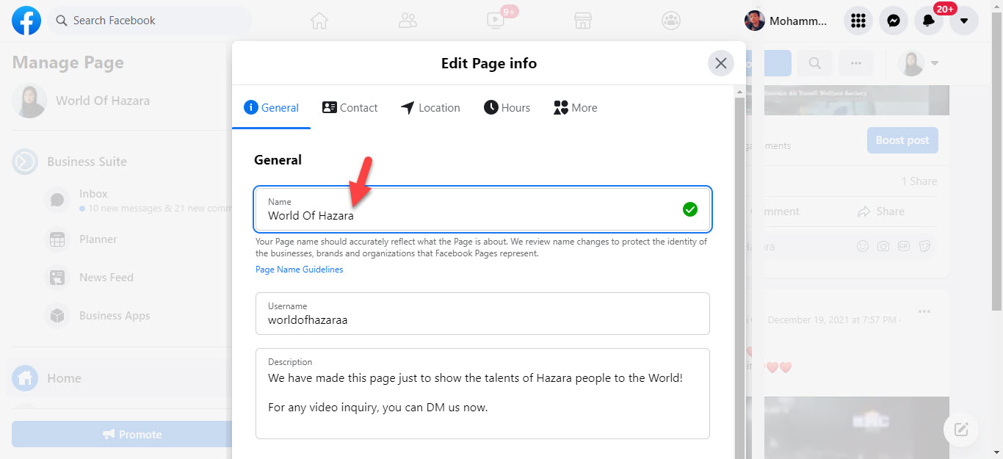Open the Marketplace icon

583,21
